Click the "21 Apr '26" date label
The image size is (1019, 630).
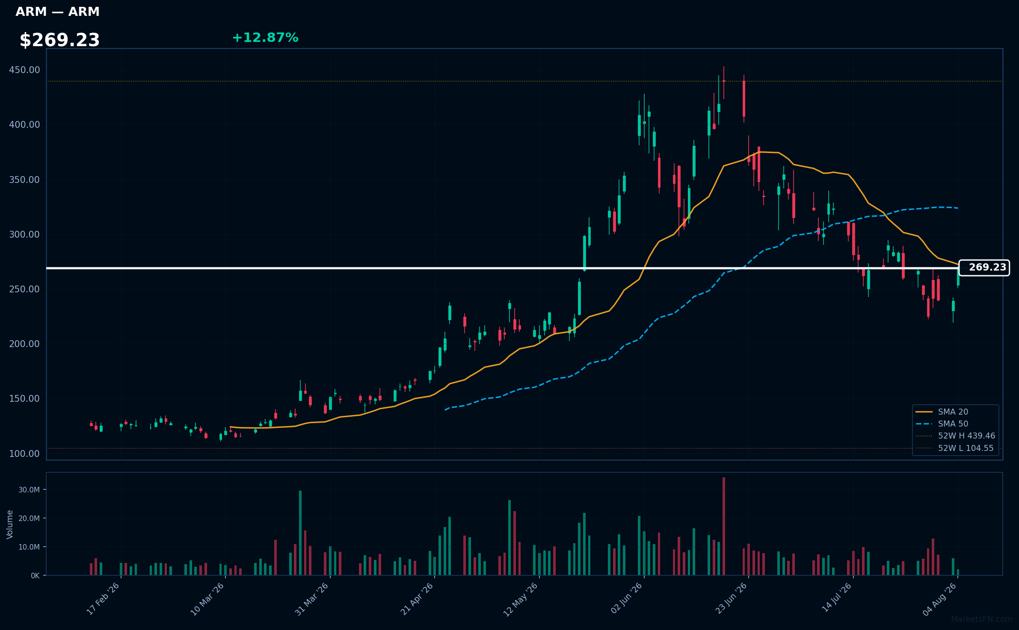pos(417,599)
